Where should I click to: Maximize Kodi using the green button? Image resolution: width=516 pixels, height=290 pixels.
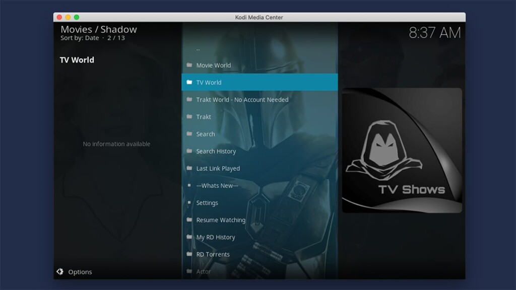tap(77, 17)
